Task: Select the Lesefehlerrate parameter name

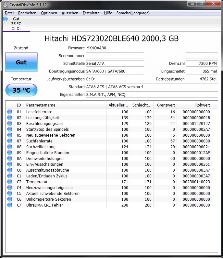Action: pyautogui.click(x=39, y=112)
